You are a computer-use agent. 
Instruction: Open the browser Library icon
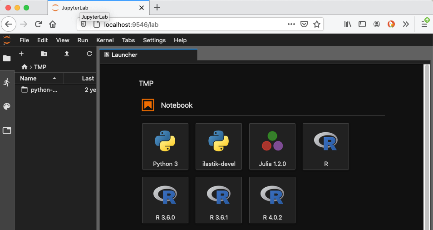(x=348, y=25)
